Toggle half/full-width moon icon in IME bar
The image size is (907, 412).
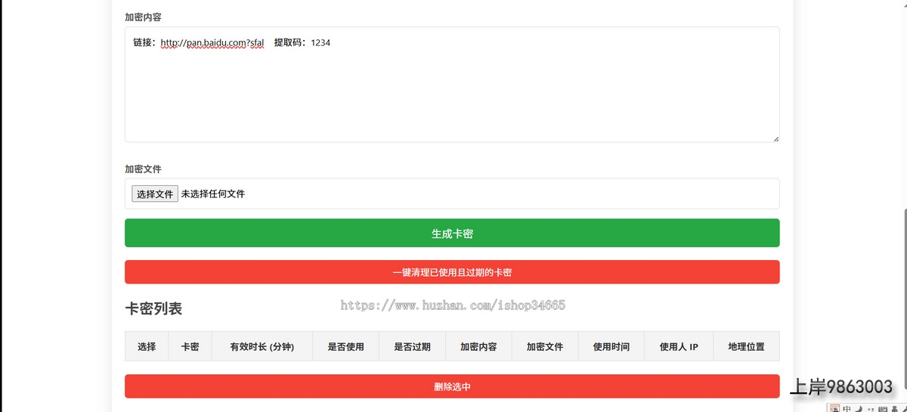(x=858, y=409)
